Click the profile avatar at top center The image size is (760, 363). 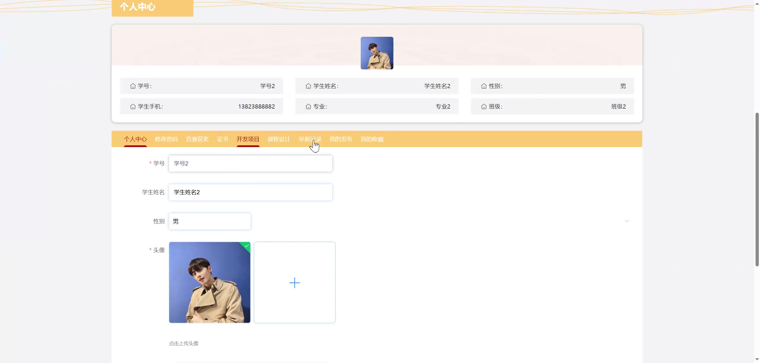pyautogui.click(x=377, y=53)
